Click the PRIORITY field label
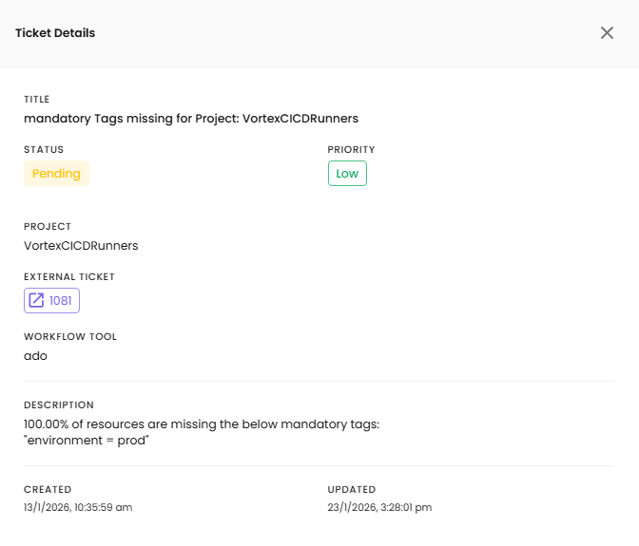The height and width of the screenshot is (546, 639). [x=352, y=150]
